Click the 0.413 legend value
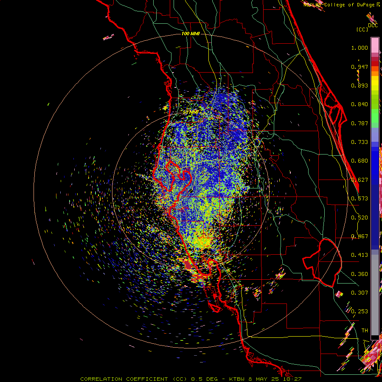This screenshot has width=382, height=382. [360, 255]
